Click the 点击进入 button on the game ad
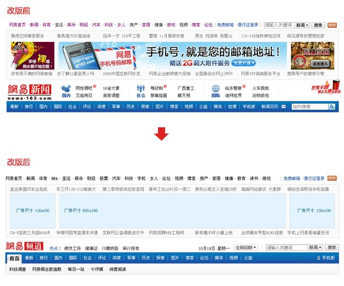Viewport: 344px width, 286px height. click(x=320, y=64)
